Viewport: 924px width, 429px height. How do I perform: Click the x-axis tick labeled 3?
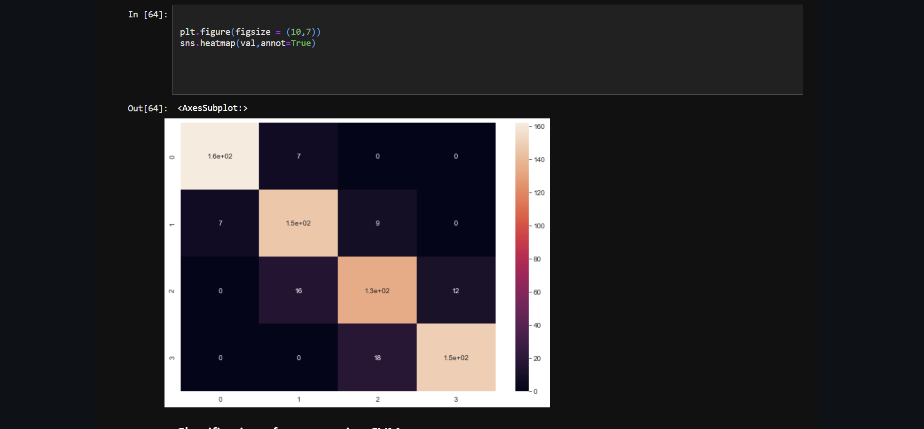pos(455,399)
